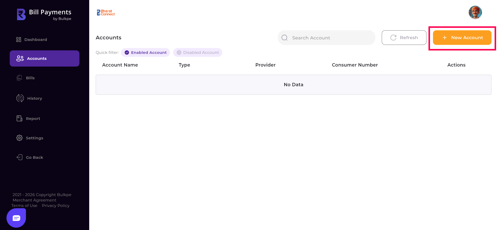Open the chat support bubble
This screenshot has height=230, width=498.
point(16,218)
